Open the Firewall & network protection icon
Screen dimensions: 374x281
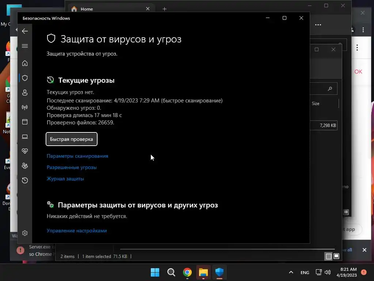[25, 107]
